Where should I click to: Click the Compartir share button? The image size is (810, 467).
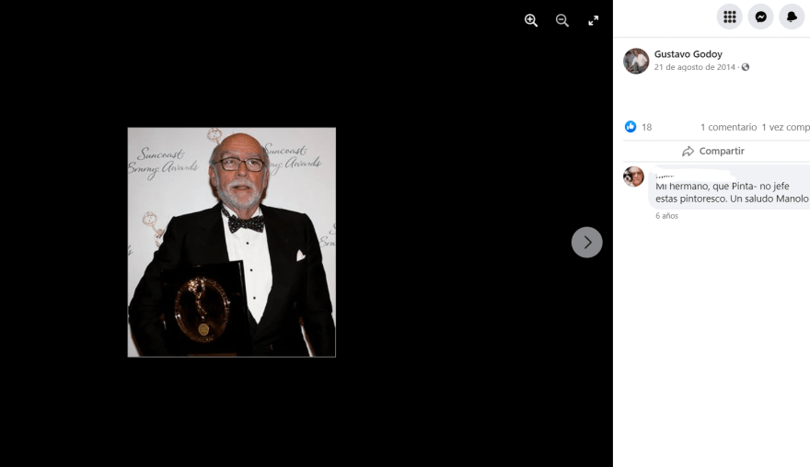click(x=713, y=151)
